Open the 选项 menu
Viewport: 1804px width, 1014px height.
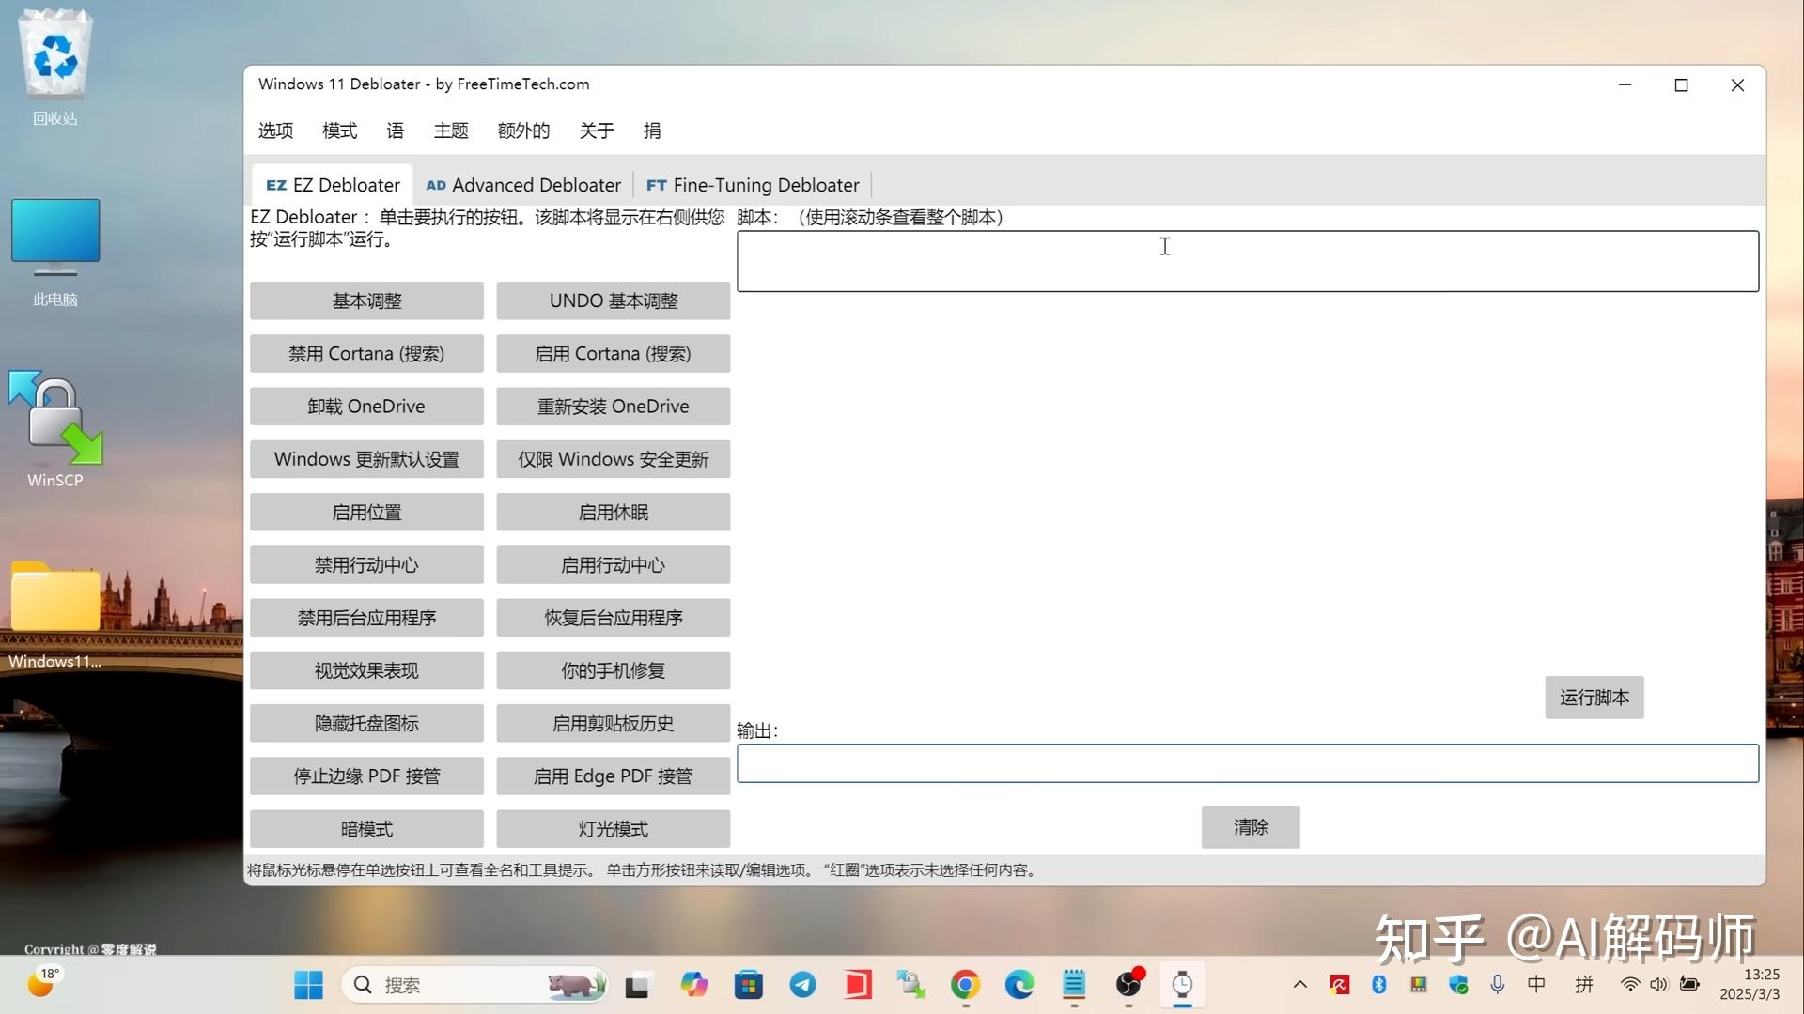click(x=274, y=131)
